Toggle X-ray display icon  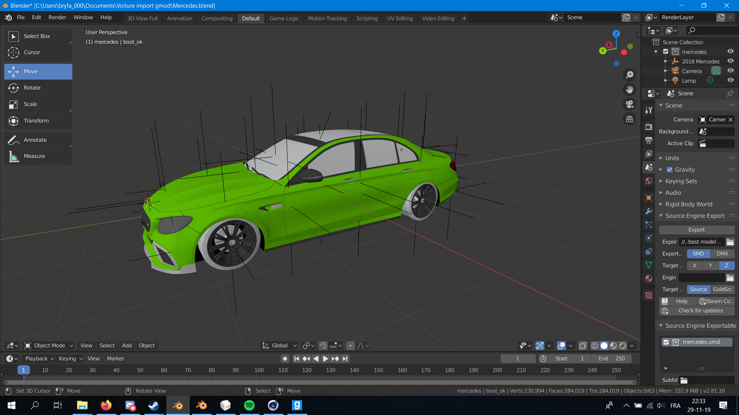[x=583, y=346]
